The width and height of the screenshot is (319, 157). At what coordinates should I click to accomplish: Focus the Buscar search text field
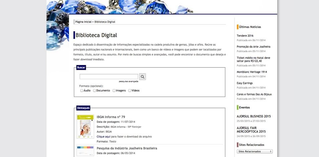109,77
